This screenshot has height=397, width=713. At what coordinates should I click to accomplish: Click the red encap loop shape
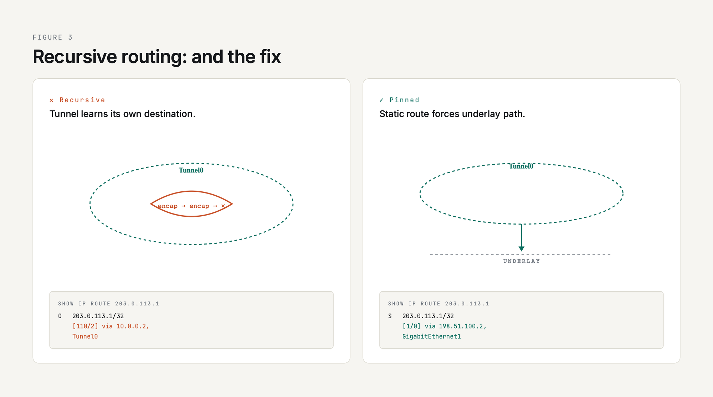click(x=191, y=204)
